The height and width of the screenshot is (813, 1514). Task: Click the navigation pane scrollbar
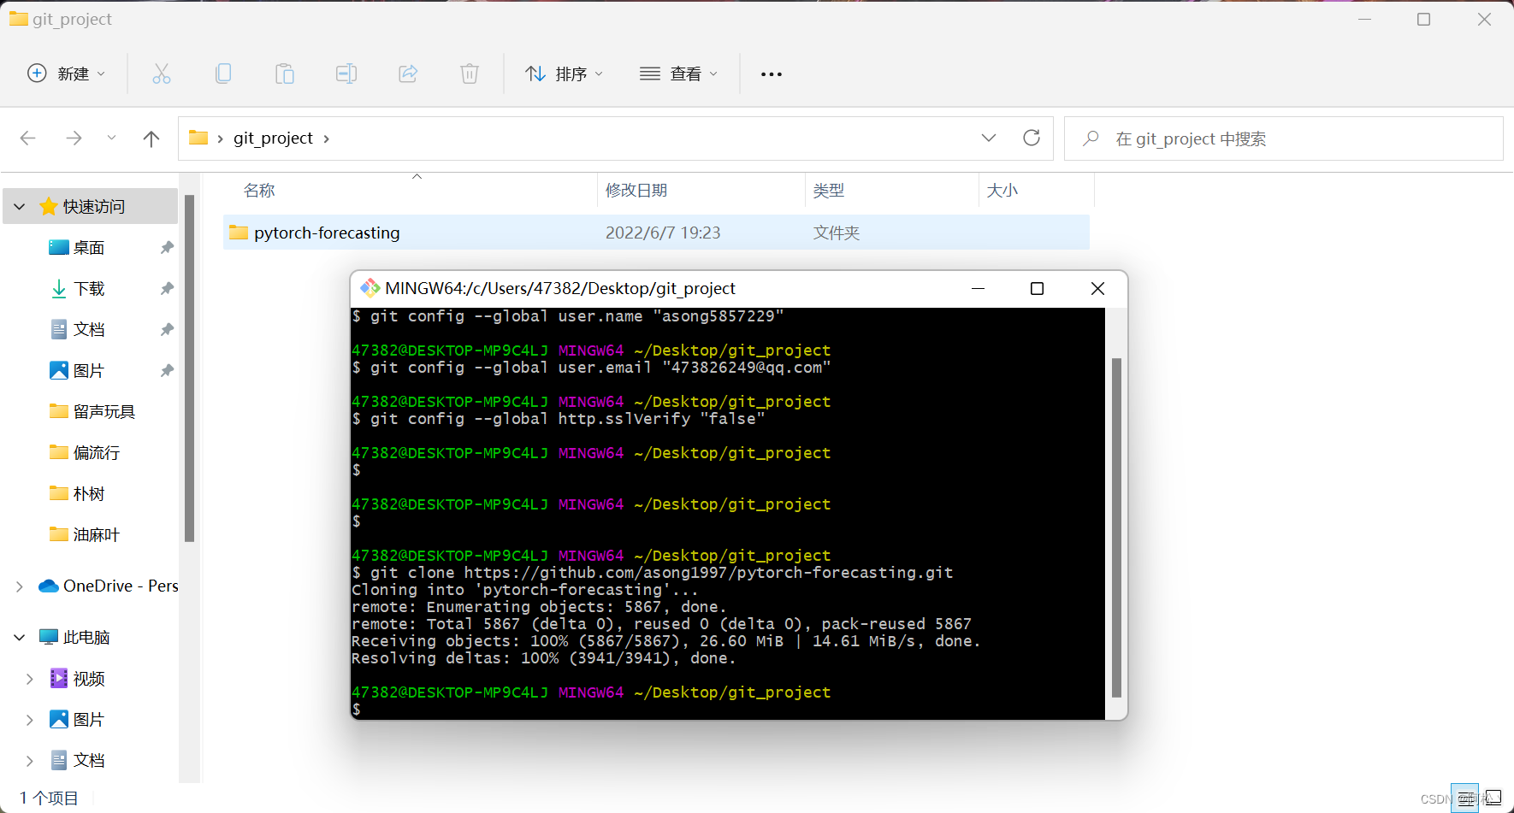(x=190, y=368)
